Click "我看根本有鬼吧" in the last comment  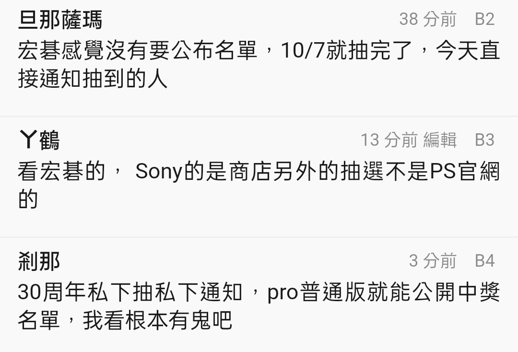pos(158,320)
